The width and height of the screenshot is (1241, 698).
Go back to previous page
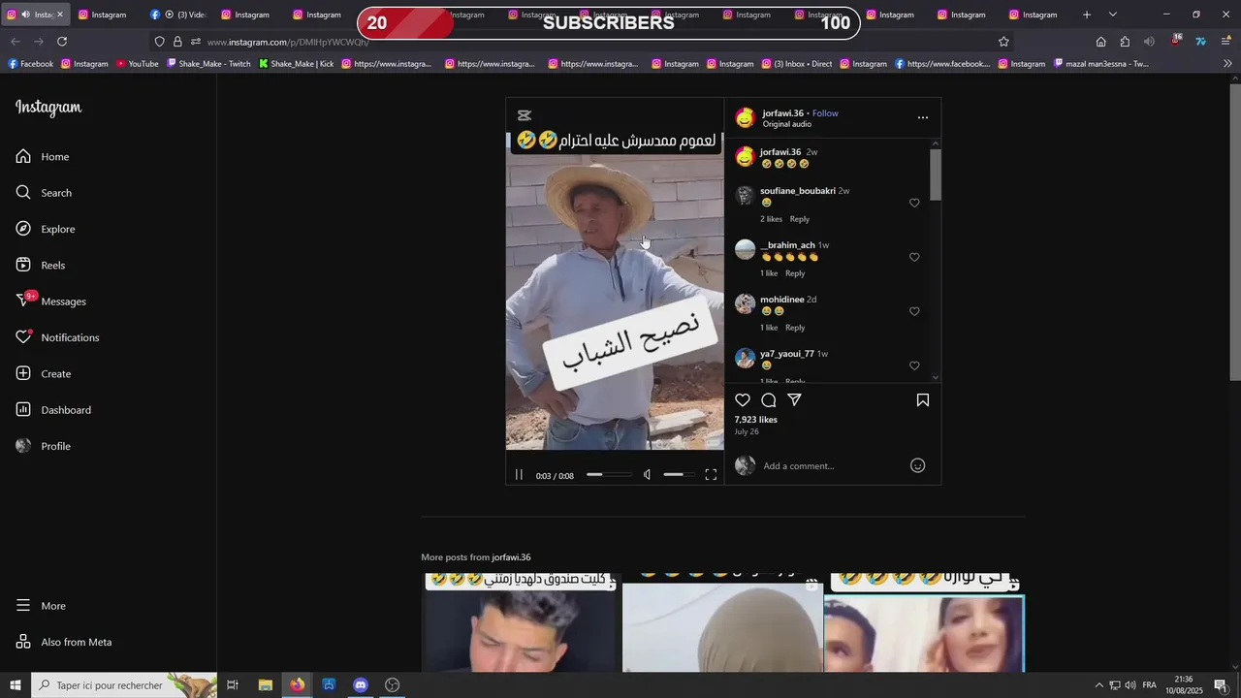pos(16,42)
